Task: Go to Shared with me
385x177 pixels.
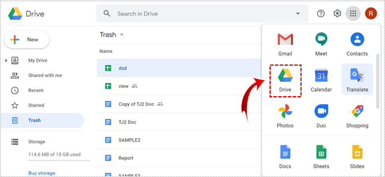Action: pos(45,75)
